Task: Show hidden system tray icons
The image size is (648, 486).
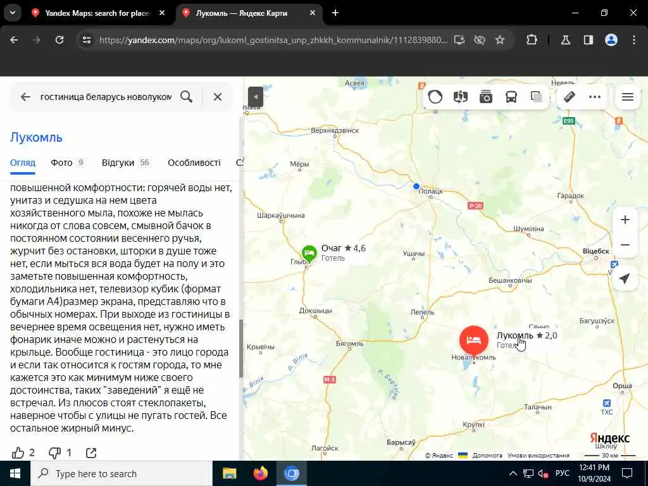Action: [x=513, y=473]
